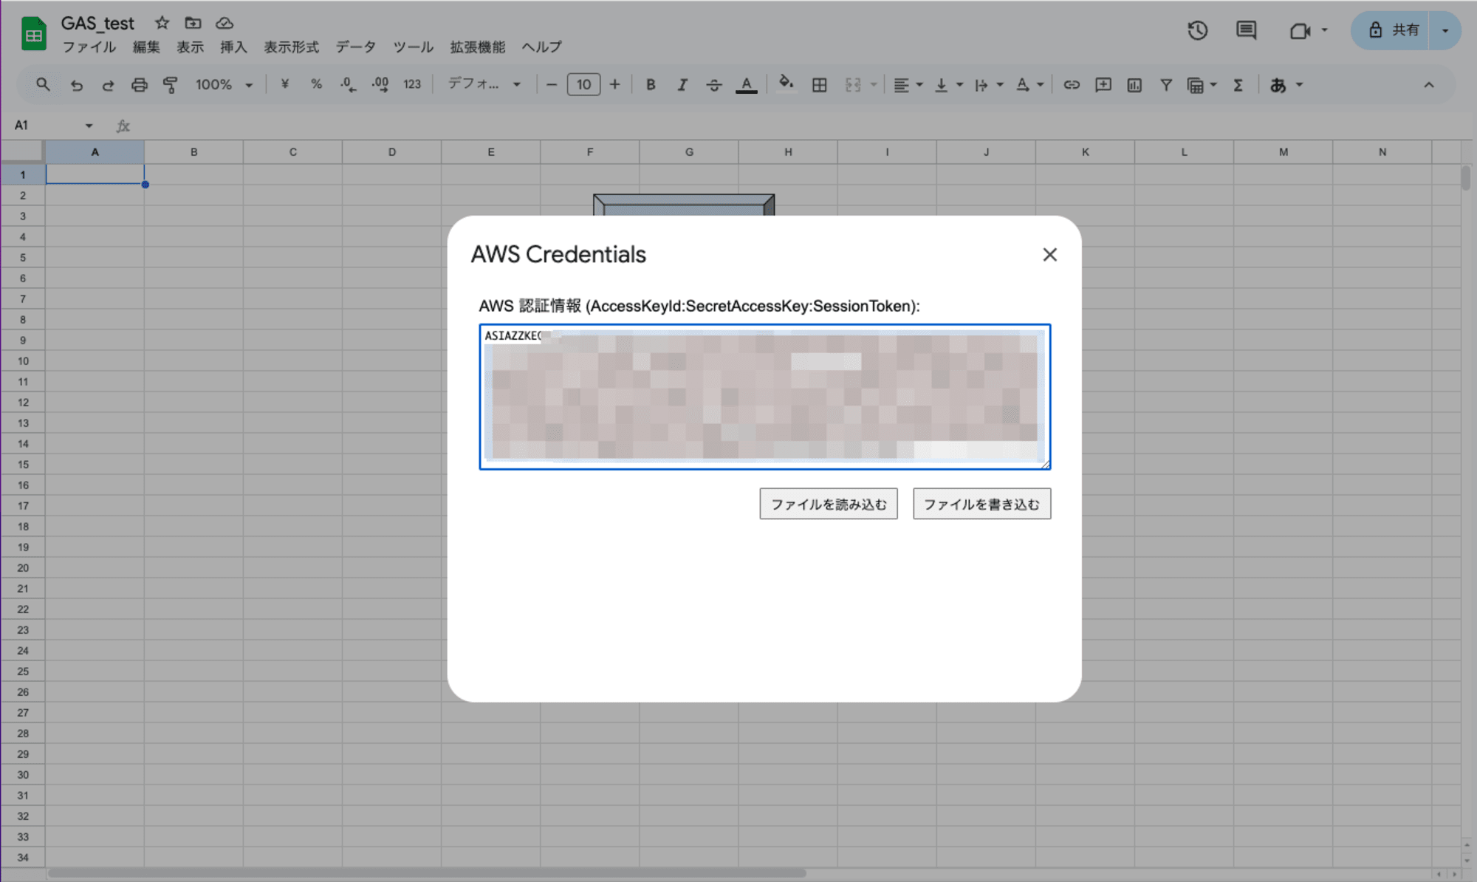Open the 表示 menu
Viewport: 1477px width, 882px height.
click(x=190, y=47)
